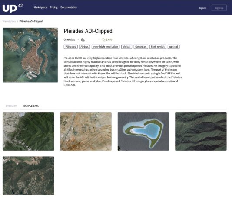Click the Pléiades tag
This screenshot has height=200, width=232.
[x=70, y=47]
